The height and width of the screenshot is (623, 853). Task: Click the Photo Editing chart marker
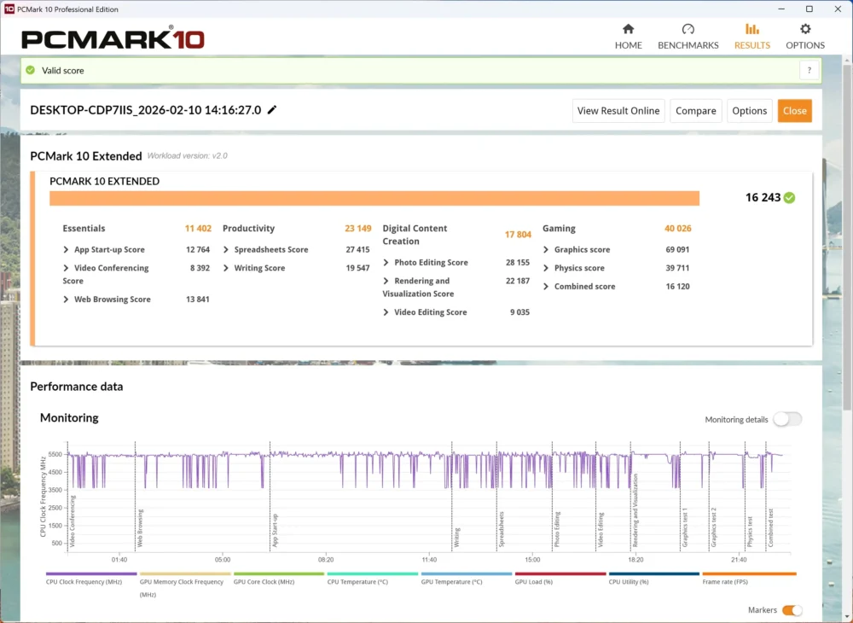pyautogui.click(x=556, y=529)
